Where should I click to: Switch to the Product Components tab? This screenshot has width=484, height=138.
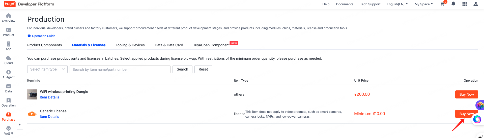point(44,45)
